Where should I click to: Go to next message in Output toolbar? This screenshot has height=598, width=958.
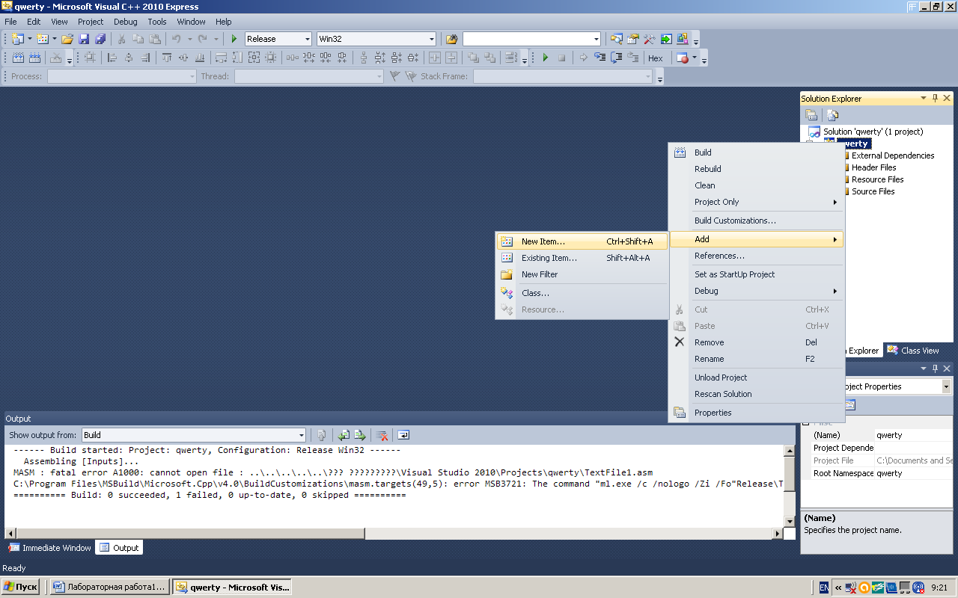click(x=360, y=435)
